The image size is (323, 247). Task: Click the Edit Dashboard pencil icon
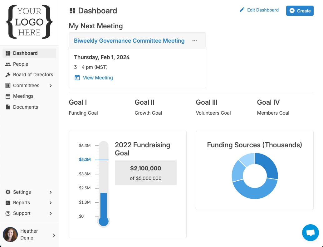coord(242,10)
